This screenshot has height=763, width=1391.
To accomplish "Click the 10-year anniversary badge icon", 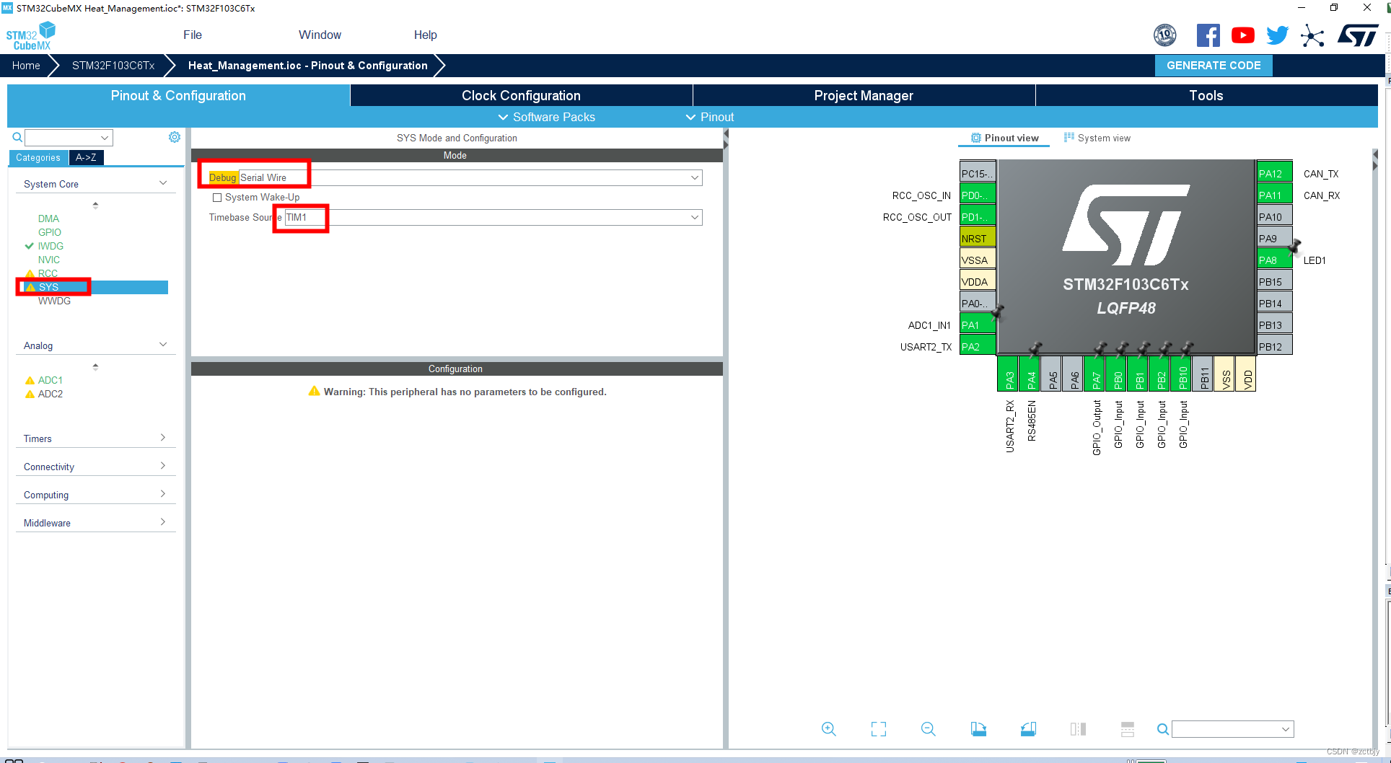I will coord(1165,35).
